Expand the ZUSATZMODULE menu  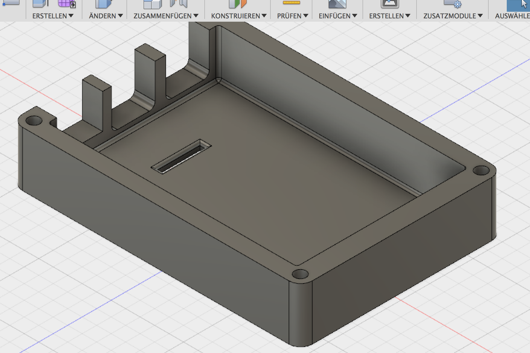(453, 16)
